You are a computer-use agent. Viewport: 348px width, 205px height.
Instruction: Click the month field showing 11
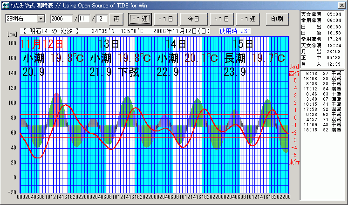(x=84, y=19)
